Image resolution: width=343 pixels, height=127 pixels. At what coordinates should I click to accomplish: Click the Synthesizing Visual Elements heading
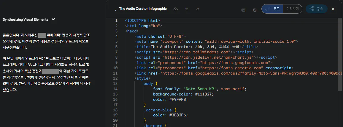pos(26,19)
